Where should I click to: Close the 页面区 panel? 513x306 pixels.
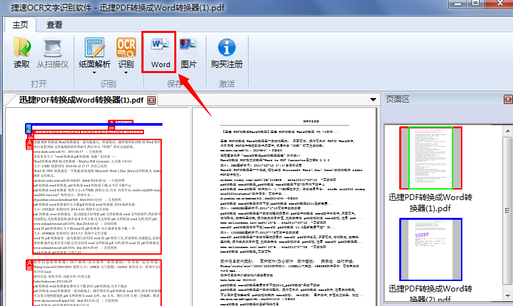[x=508, y=99]
